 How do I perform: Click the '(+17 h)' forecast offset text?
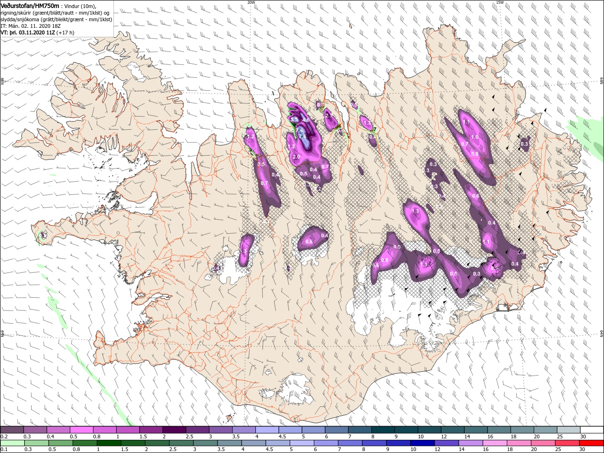tap(66, 33)
